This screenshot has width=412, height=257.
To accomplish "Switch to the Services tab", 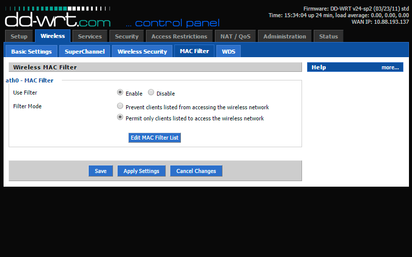I will (x=90, y=36).
